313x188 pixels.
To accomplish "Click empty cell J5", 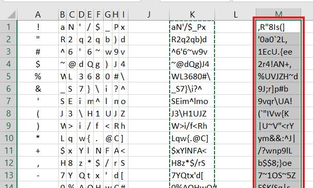I will [x=149, y=76].
